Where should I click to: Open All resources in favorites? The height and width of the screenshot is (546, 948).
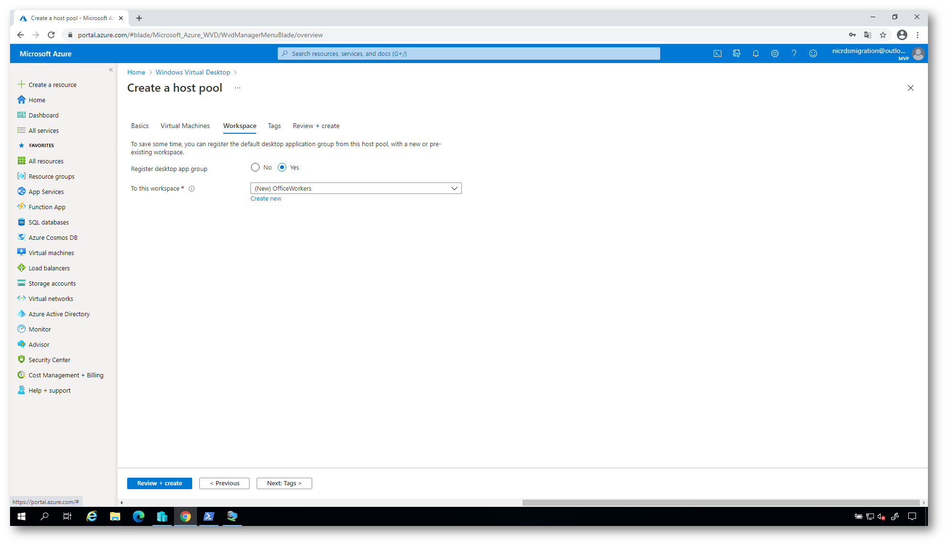(41, 161)
